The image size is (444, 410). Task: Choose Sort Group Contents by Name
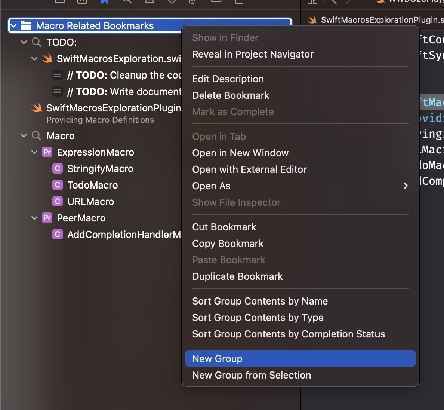tap(260, 301)
